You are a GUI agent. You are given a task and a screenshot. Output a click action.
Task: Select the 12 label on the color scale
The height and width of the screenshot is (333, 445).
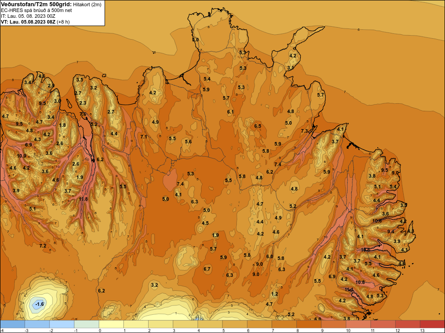tap(397, 330)
